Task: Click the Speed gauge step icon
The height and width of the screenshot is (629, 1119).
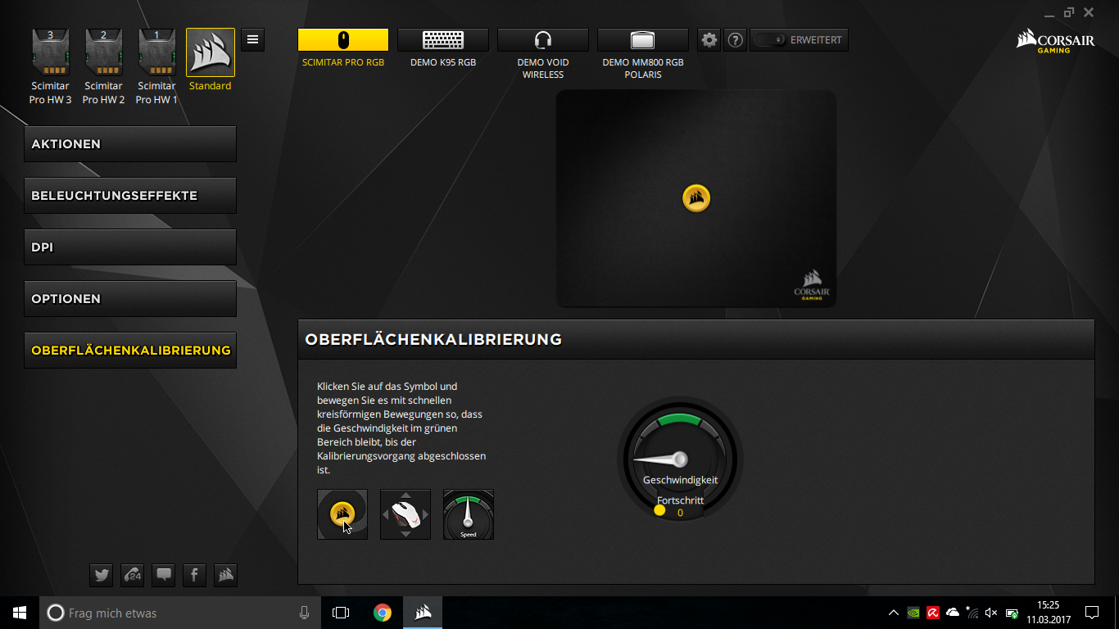Action: click(x=469, y=514)
